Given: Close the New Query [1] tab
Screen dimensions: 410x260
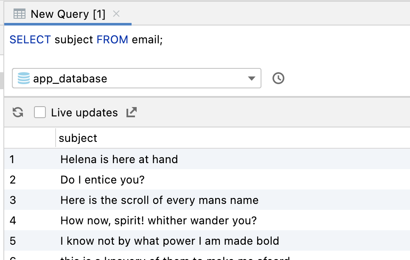Looking at the screenshot, I should click(116, 14).
